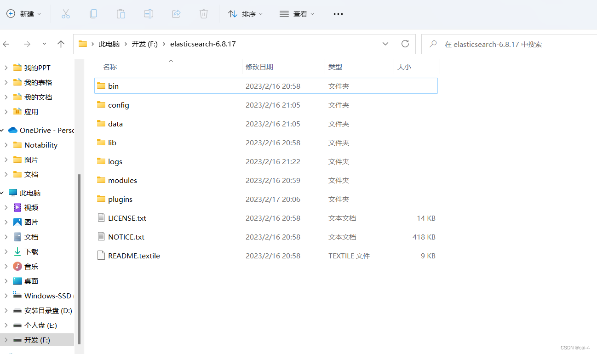Click the search box for elasticsearch-6.8.17

coord(509,44)
